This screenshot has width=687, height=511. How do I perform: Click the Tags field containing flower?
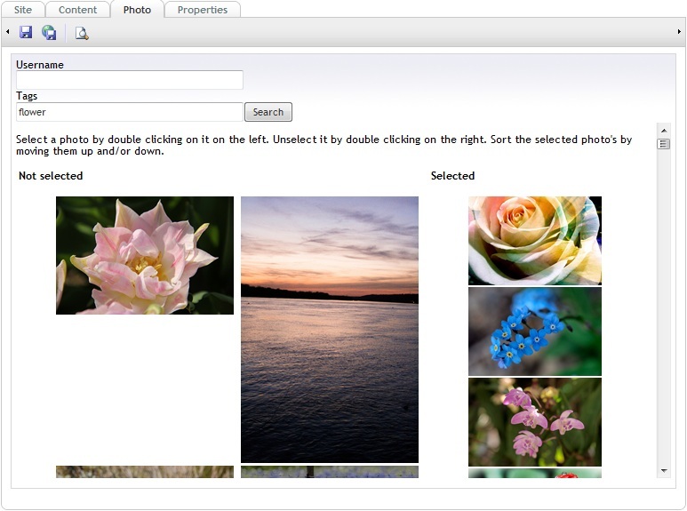coord(130,112)
